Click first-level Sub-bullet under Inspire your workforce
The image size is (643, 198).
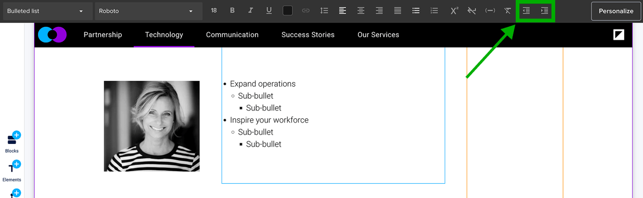tap(256, 132)
